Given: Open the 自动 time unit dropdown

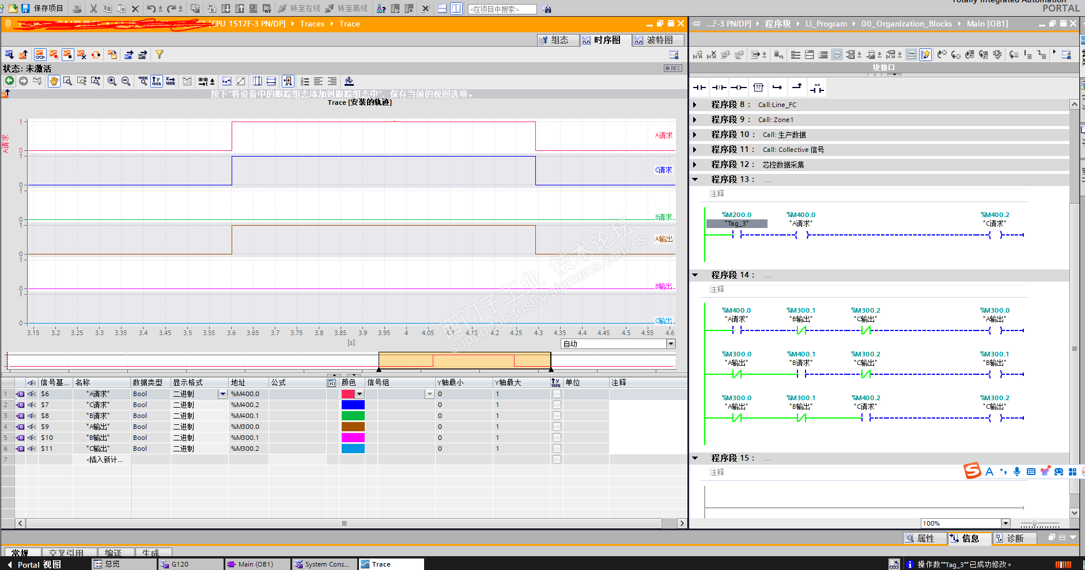Looking at the screenshot, I should click(x=671, y=344).
